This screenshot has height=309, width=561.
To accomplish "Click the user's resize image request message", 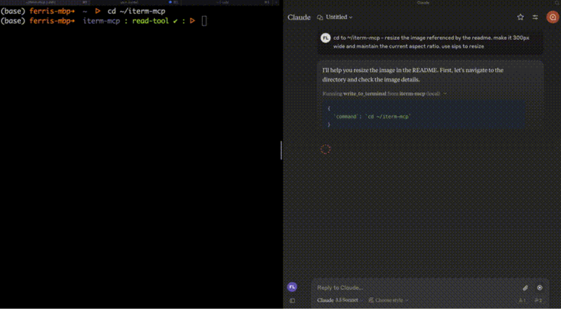I will click(x=431, y=42).
